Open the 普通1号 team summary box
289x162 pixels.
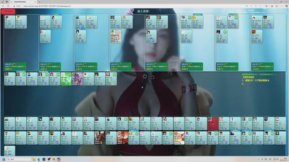click(15, 67)
